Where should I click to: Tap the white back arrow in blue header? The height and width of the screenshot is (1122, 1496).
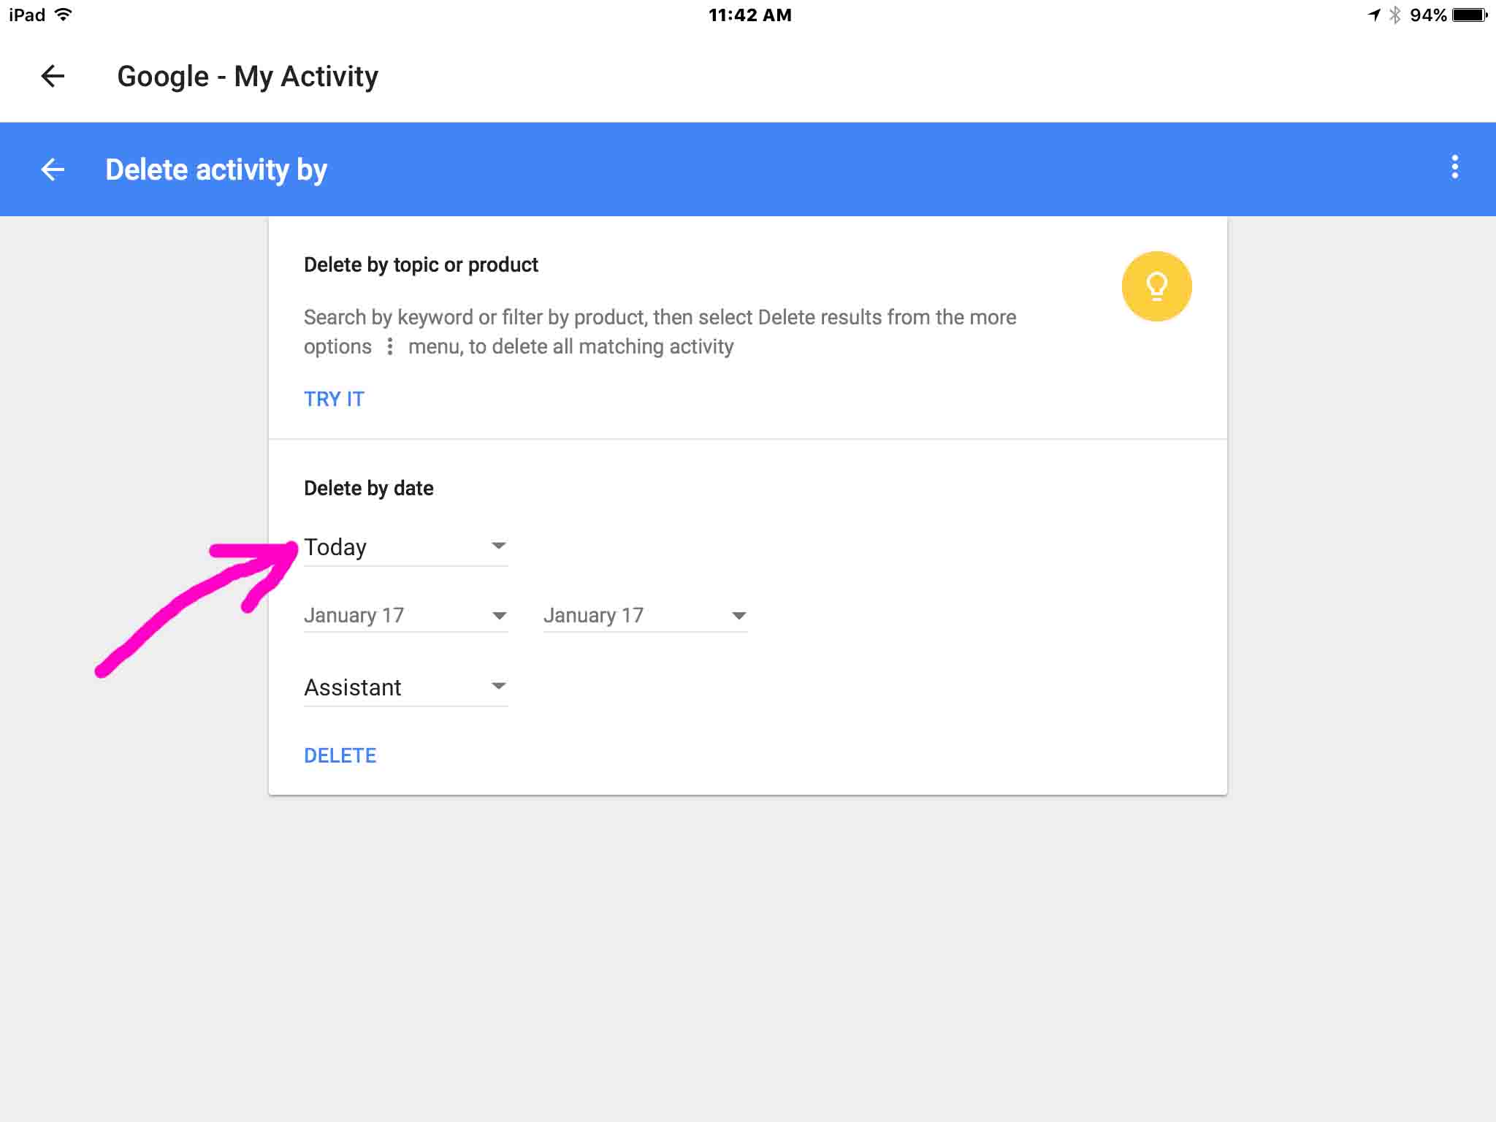53,169
